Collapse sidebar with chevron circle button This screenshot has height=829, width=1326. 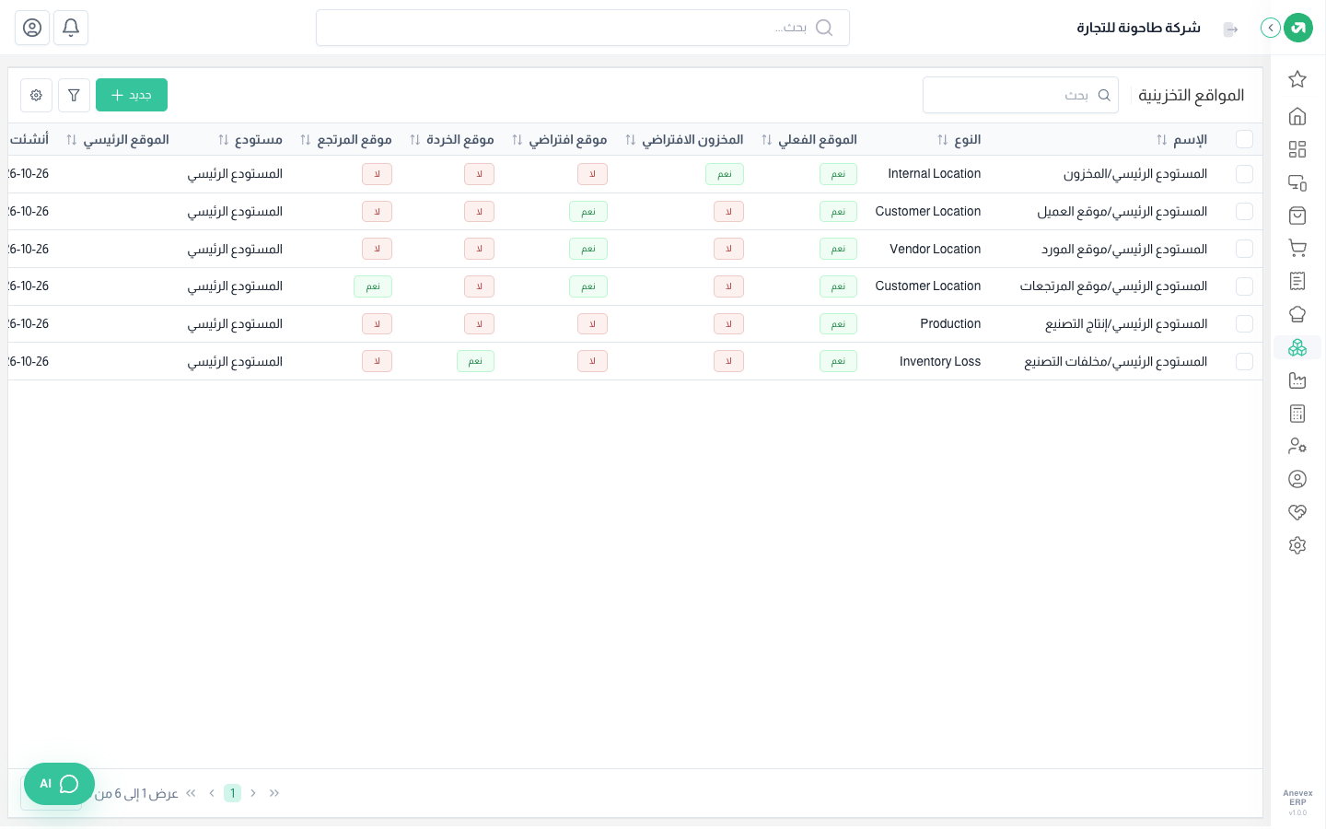click(1271, 28)
